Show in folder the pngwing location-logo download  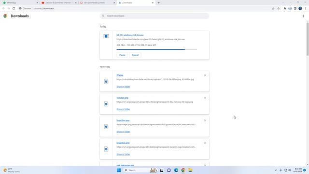(x=123, y=154)
